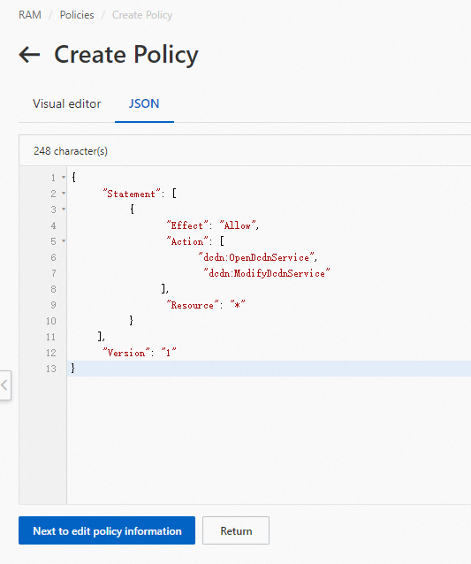
Task: Open the collapsed side panel chevron
Action: [4, 385]
